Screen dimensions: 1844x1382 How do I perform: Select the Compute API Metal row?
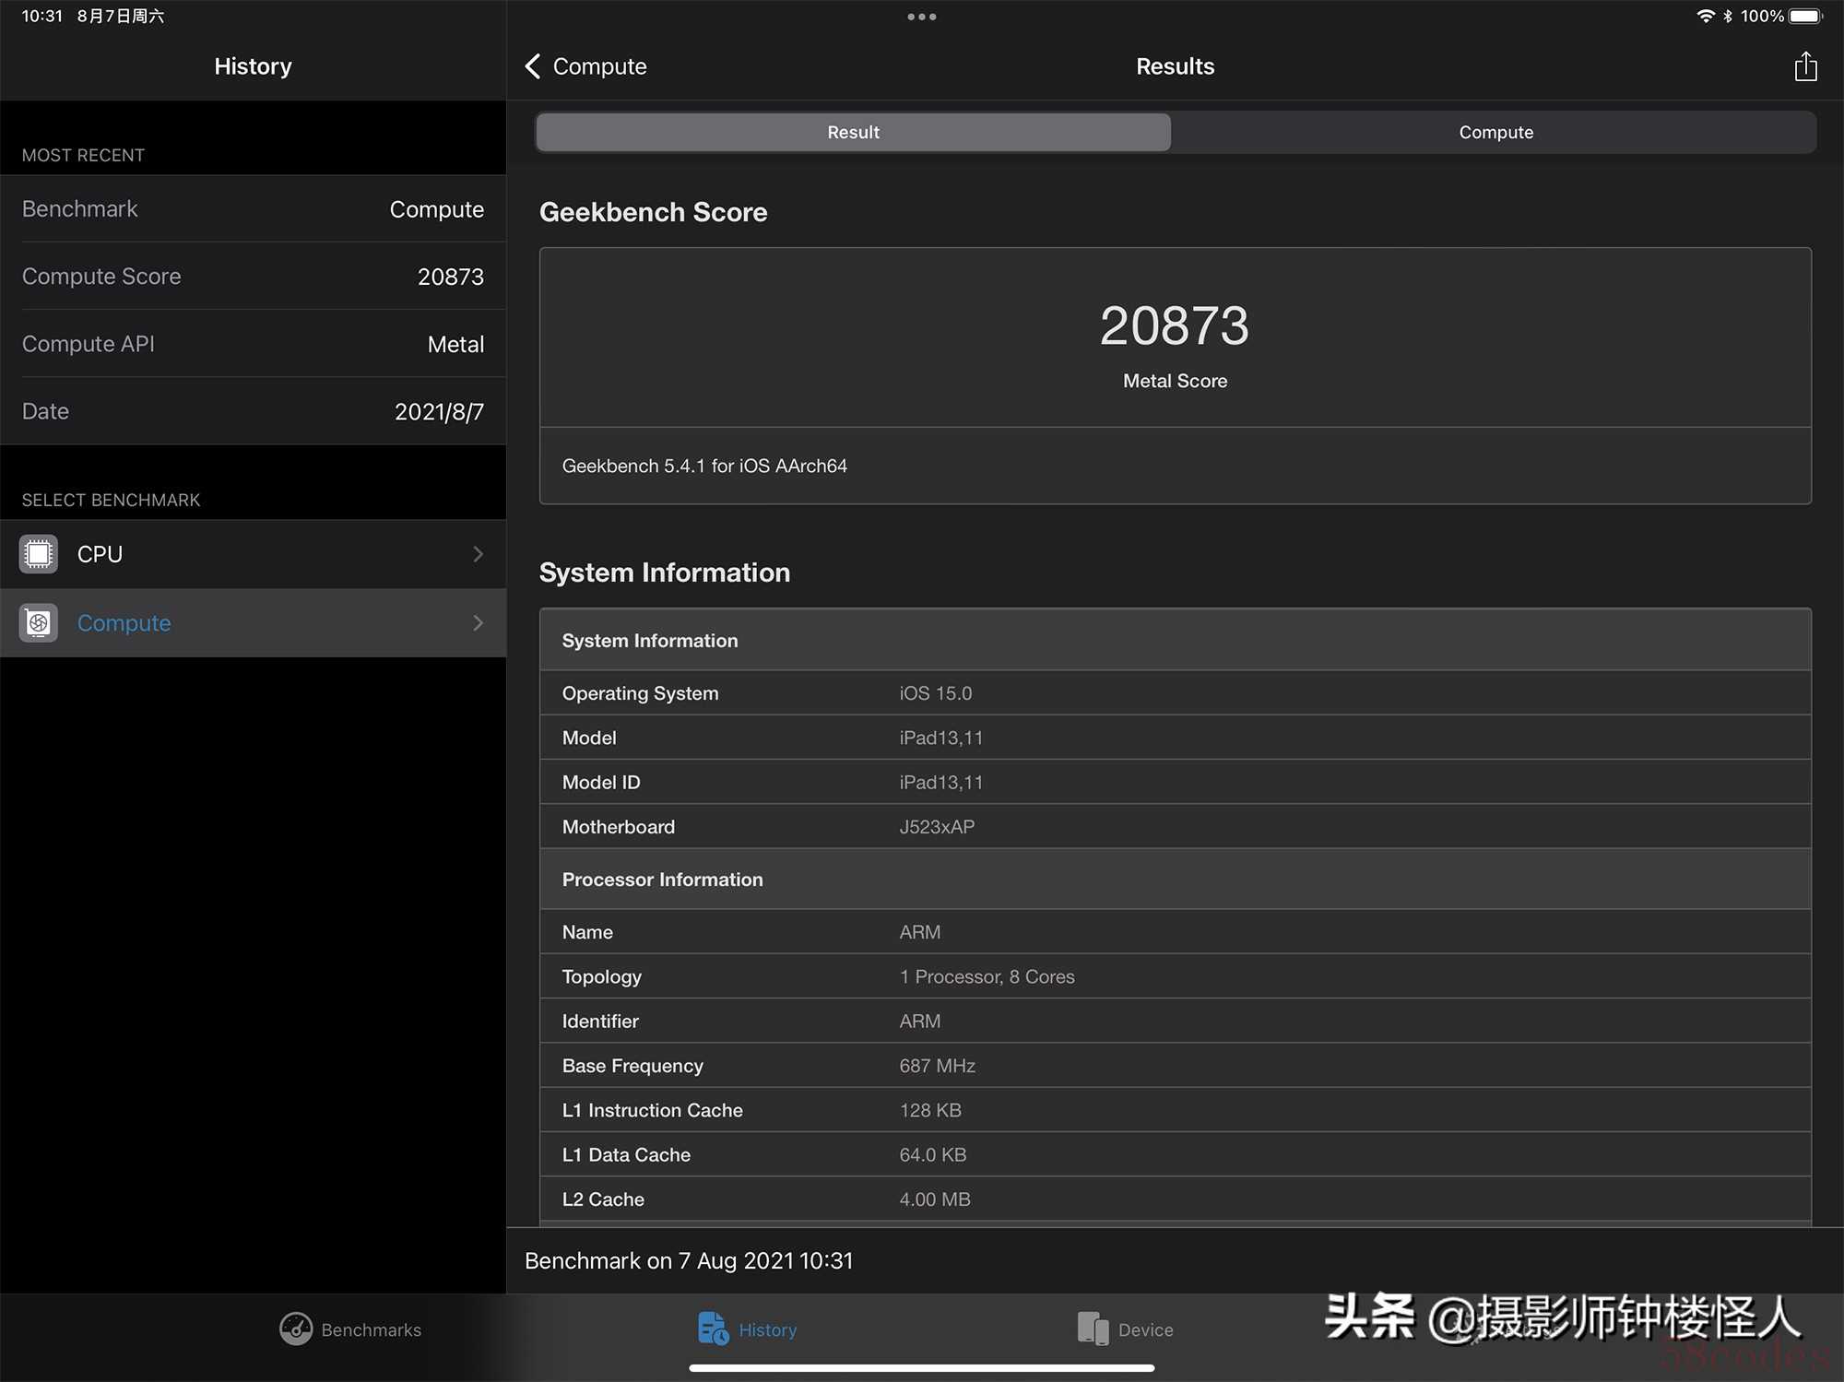(253, 344)
